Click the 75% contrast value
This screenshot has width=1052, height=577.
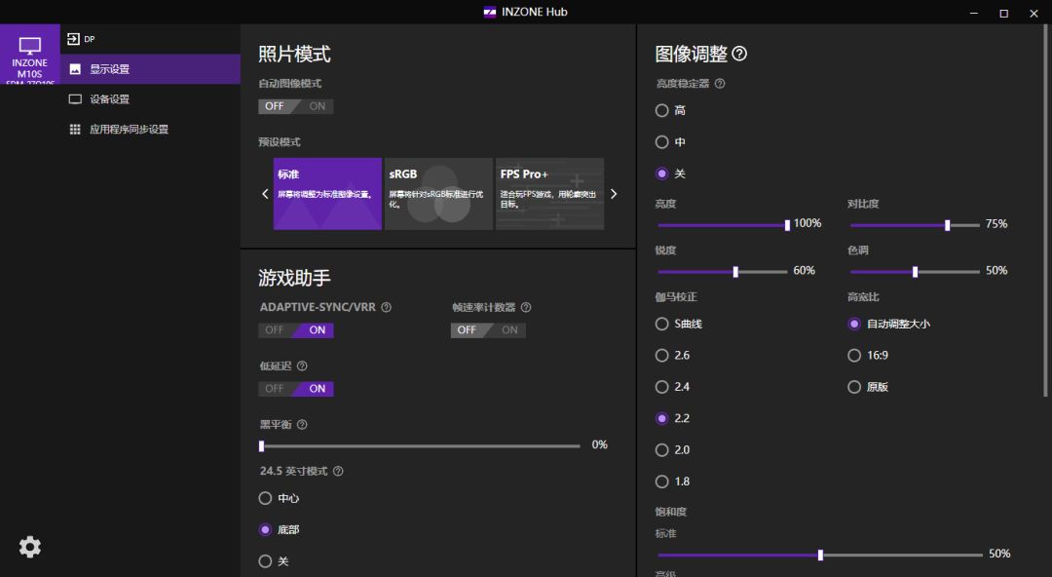coord(996,224)
